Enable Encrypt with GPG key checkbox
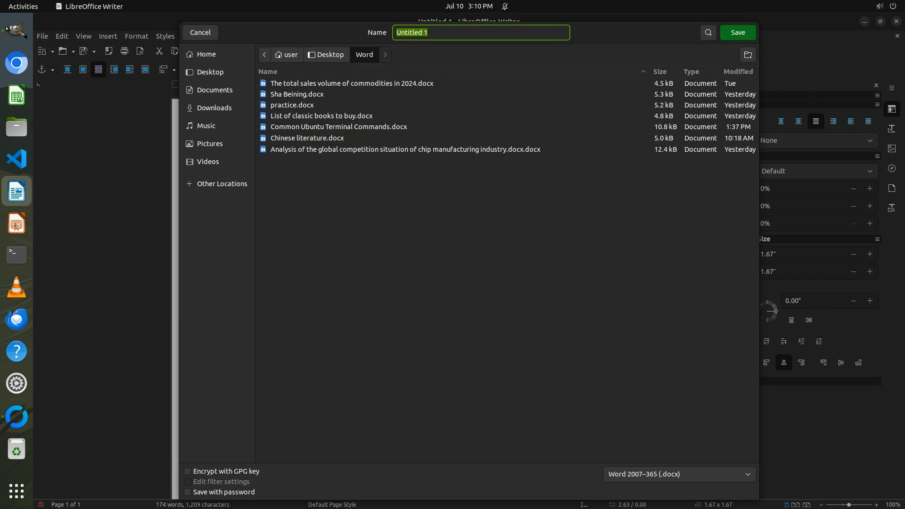 click(188, 471)
